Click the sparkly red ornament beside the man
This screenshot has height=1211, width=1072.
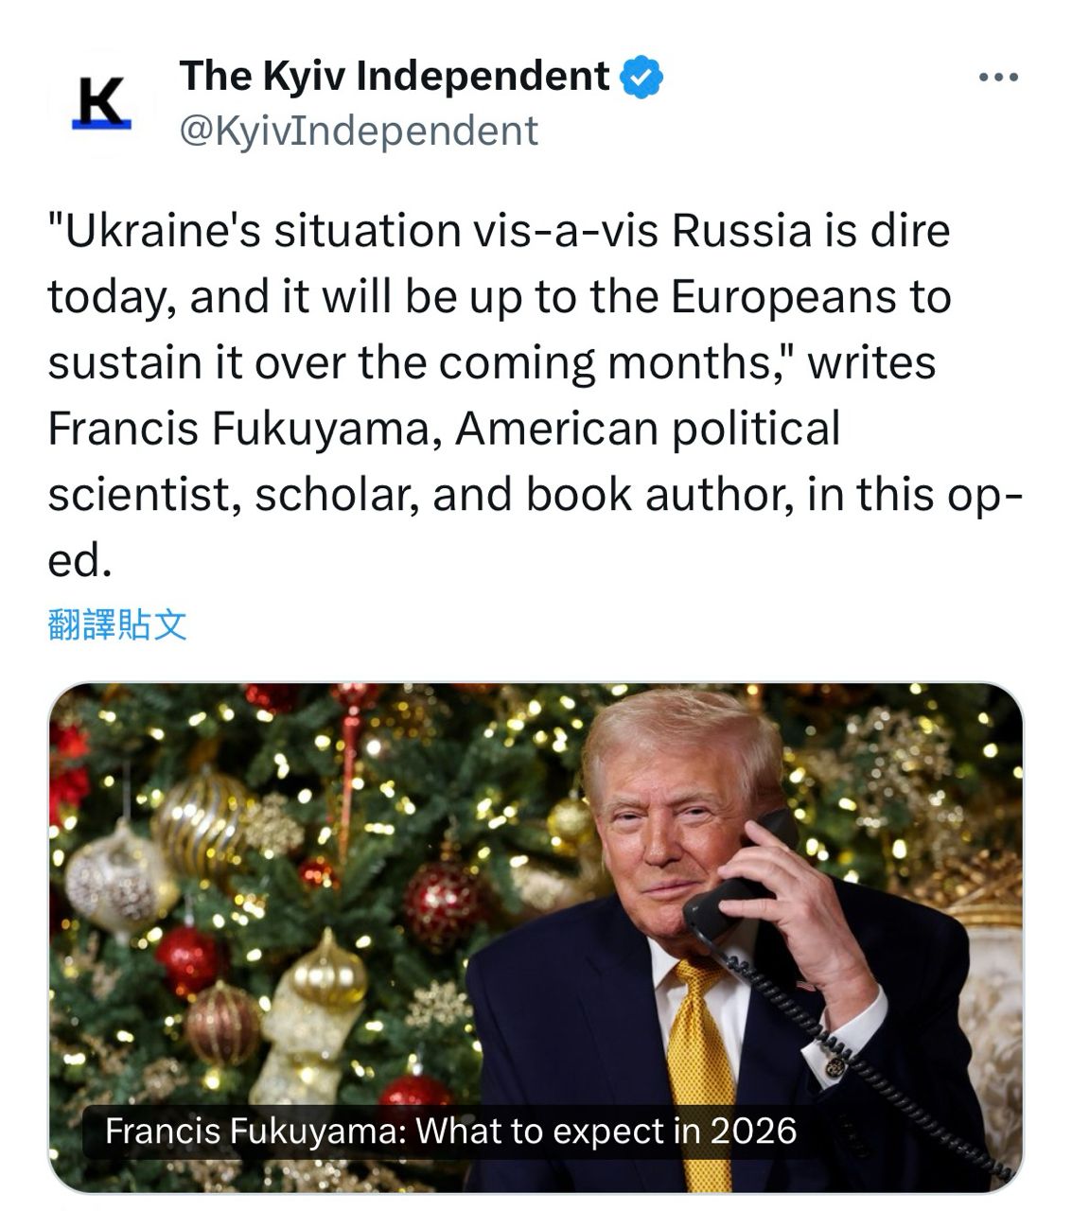[444, 904]
